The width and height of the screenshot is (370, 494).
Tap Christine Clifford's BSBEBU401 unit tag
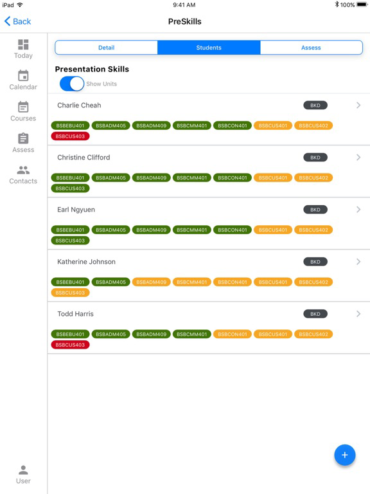[70, 178]
